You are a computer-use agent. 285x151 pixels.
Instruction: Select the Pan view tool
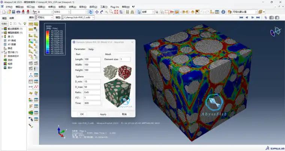pos(97,12)
